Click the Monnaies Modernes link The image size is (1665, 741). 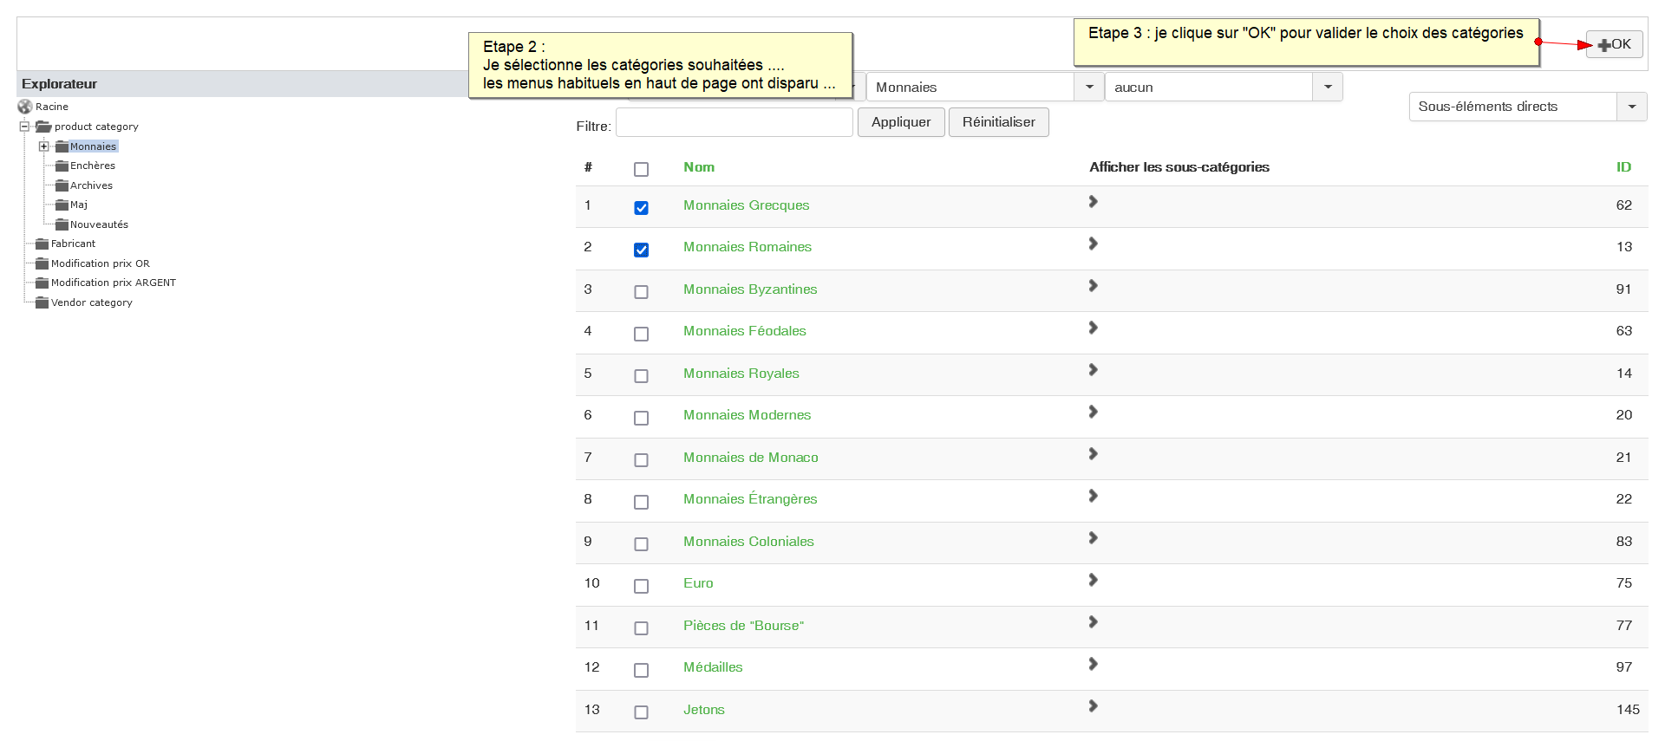[747, 415]
